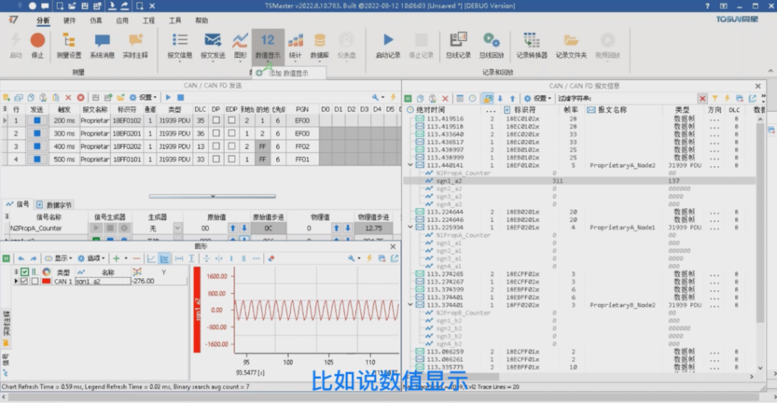The height and width of the screenshot is (403, 777).
Task: Open 测量设置 measurement setup
Action: (x=69, y=45)
